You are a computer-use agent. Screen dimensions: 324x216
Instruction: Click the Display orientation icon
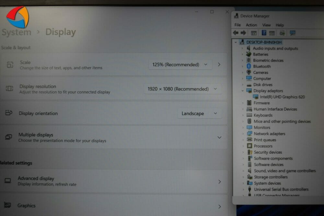[x=9, y=113]
